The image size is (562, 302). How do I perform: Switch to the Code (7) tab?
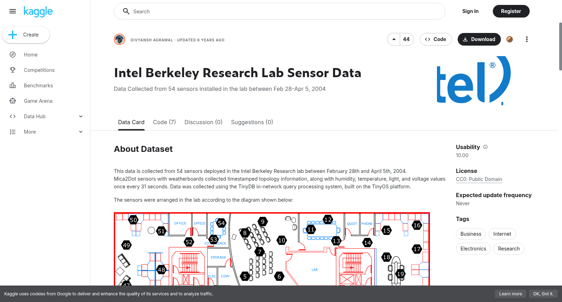[x=164, y=122]
